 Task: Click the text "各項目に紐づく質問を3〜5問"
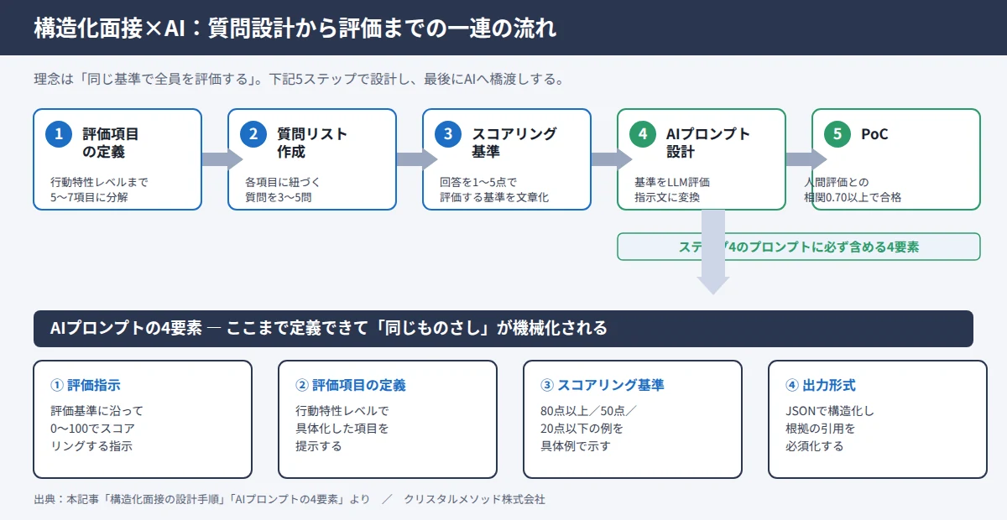(x=283, y=190)
